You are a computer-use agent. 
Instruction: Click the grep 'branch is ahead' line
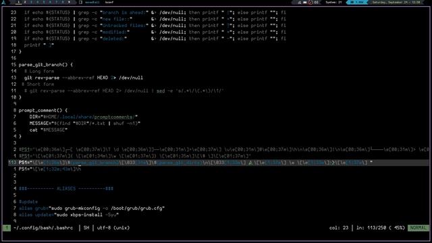pos(155,13)
